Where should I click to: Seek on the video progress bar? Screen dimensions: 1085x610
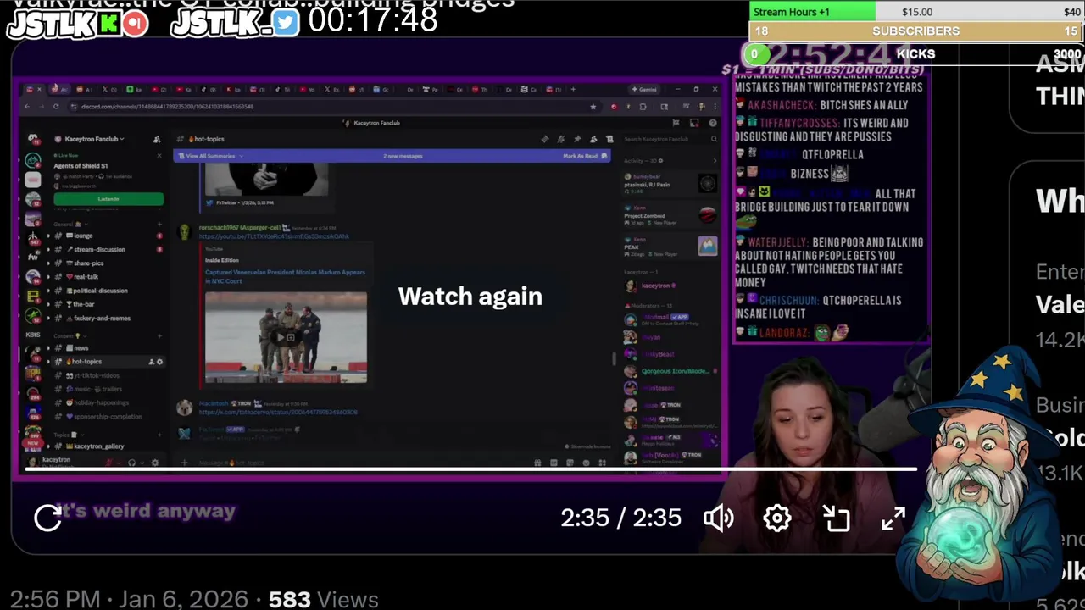tap(470, 469)
